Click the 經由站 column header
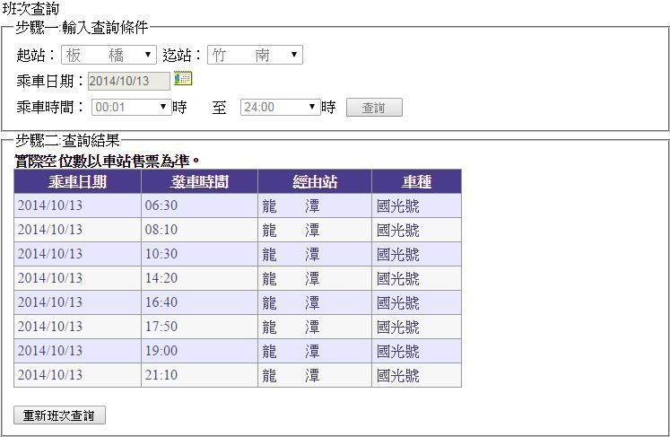 315,182
